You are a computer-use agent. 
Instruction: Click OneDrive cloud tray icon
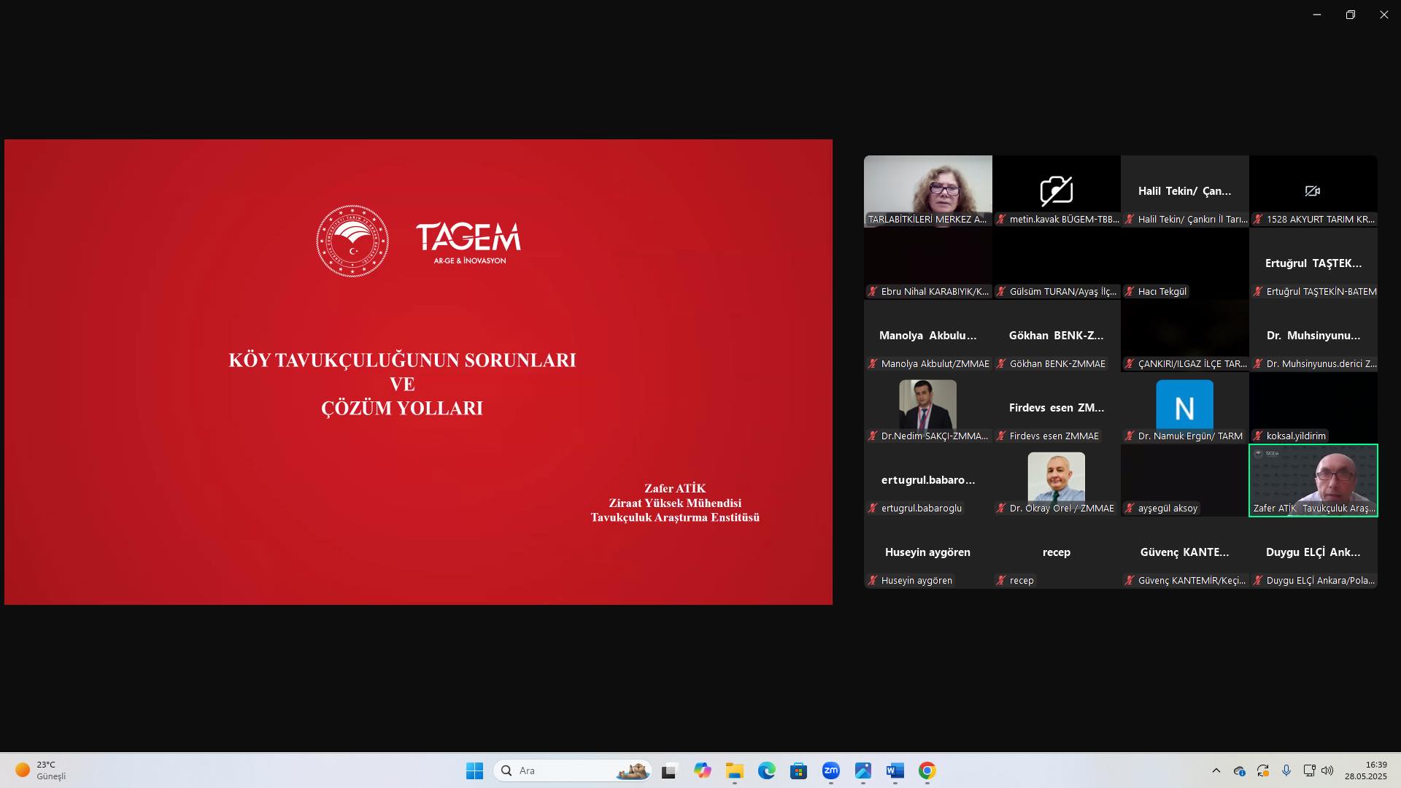coord(1239,770)
